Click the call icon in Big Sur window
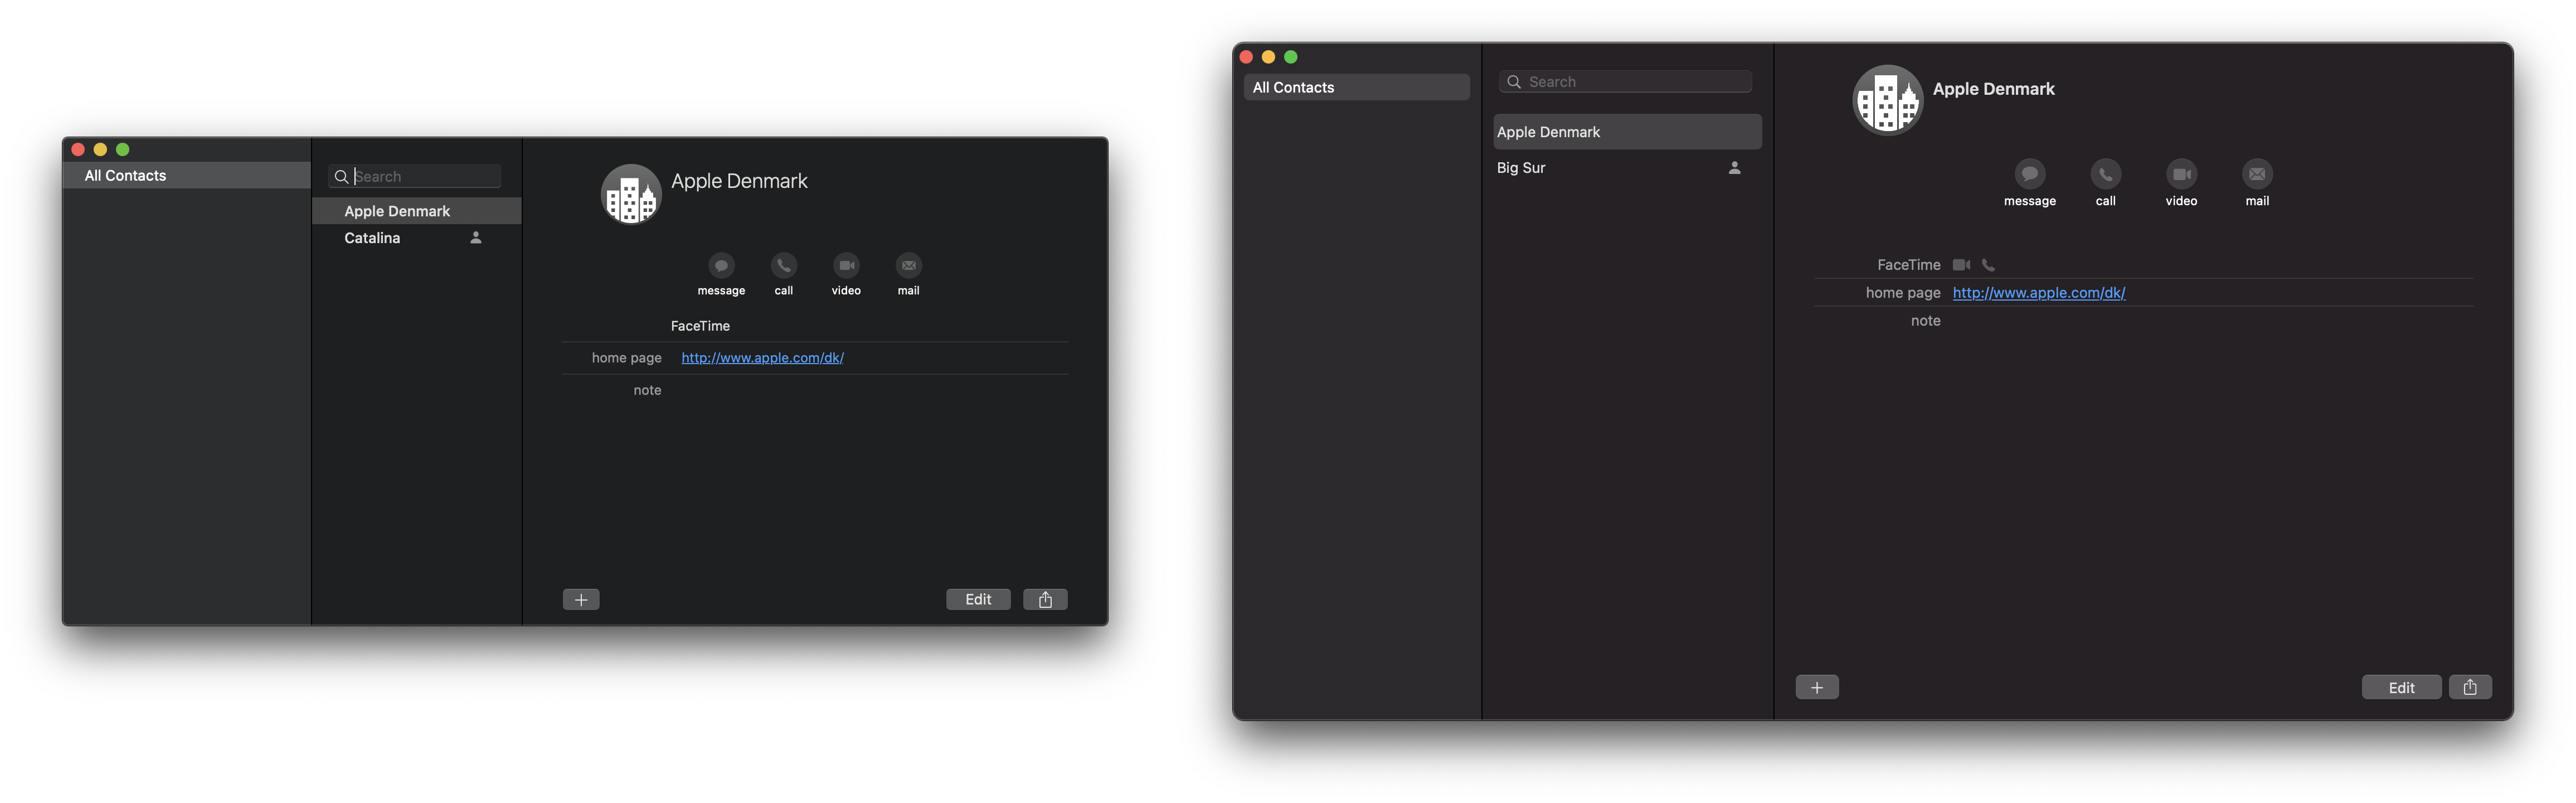This screenshot has height=803, width=2576. (2105, 174)
